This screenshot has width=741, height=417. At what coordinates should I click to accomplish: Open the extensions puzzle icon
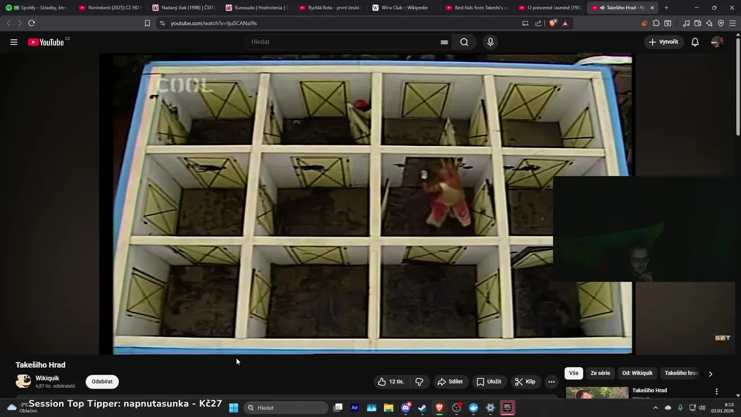656,23
